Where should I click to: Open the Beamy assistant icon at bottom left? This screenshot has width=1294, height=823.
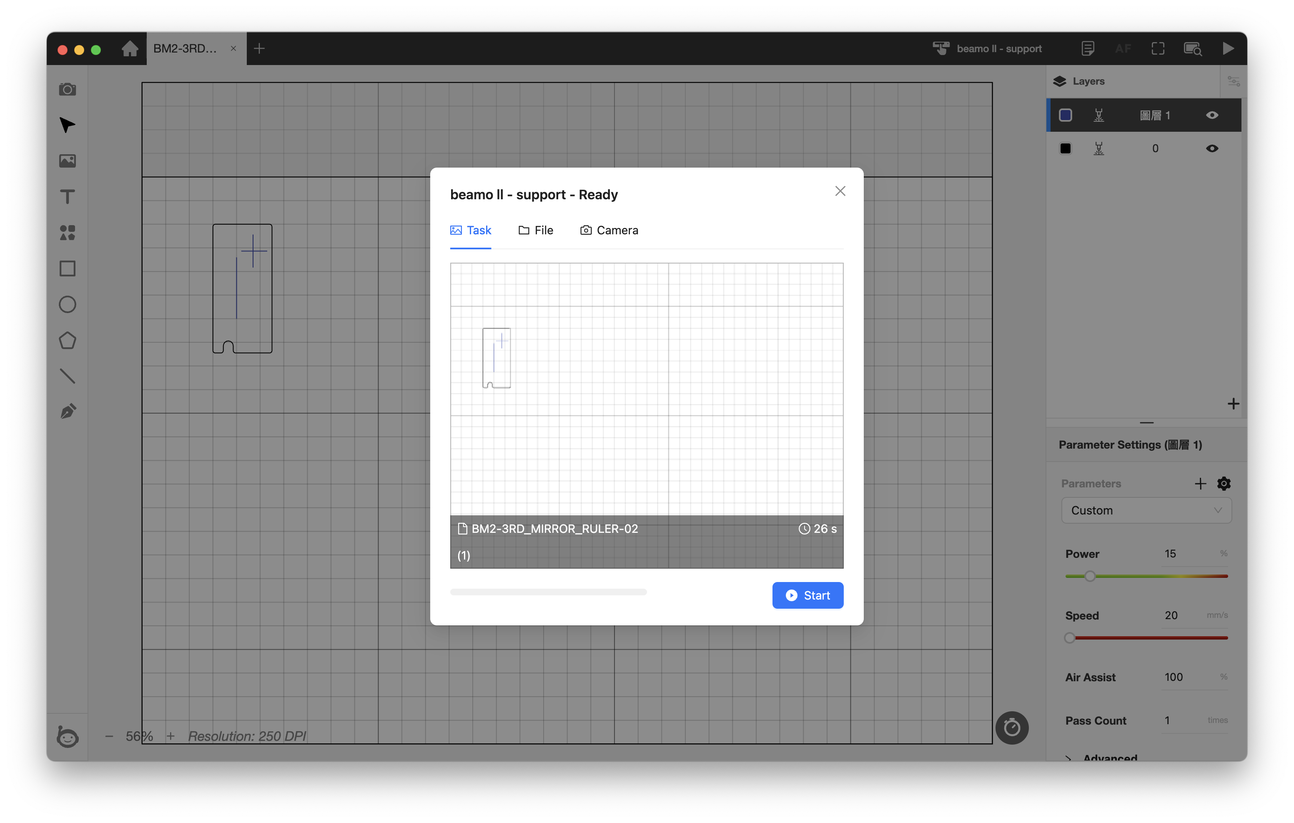67,736
